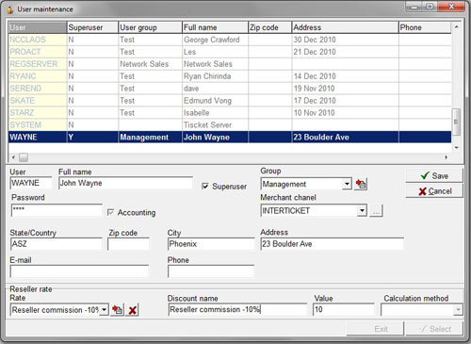Screen dimensions: 471x344
Task: Click the User group column header
Action: [151, 27]
